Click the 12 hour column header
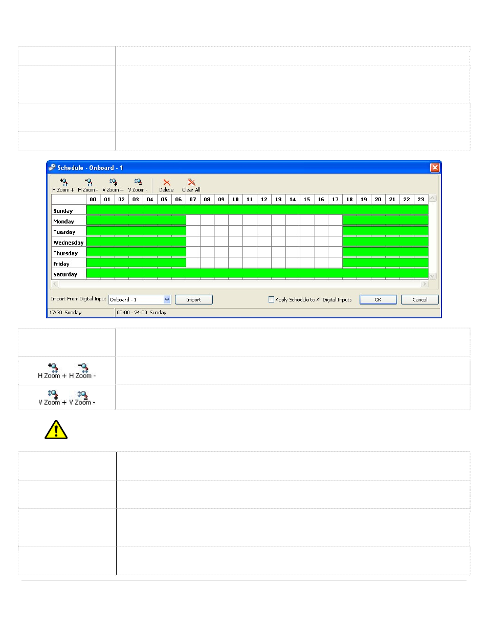 pos(264,200)
